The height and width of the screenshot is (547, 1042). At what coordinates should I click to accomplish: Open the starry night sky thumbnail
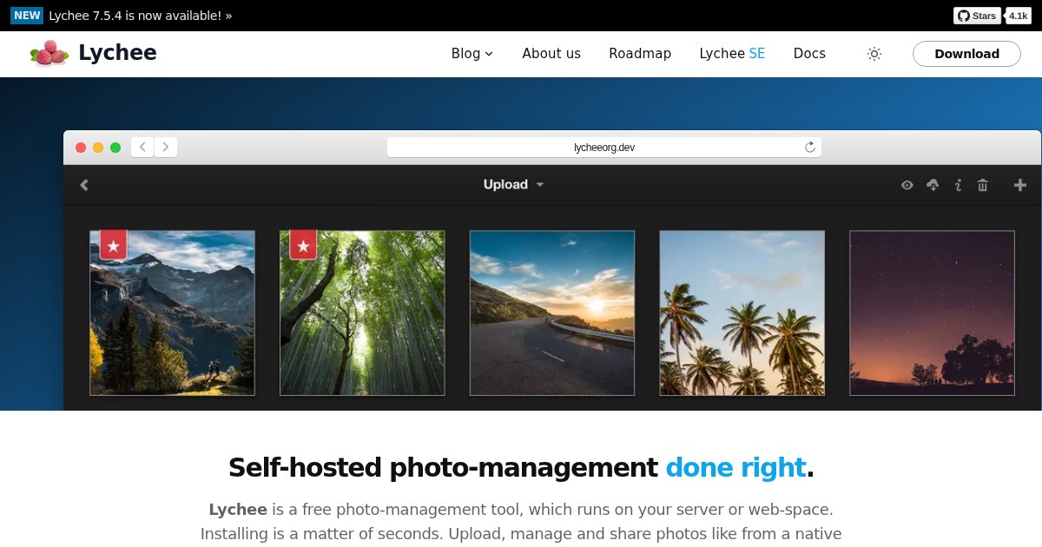tap(932, 313)
